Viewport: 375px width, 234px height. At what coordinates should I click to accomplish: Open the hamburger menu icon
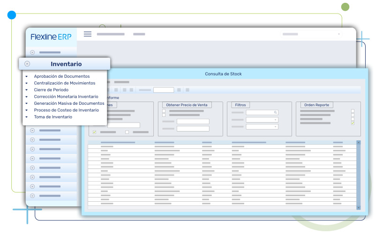88,34
